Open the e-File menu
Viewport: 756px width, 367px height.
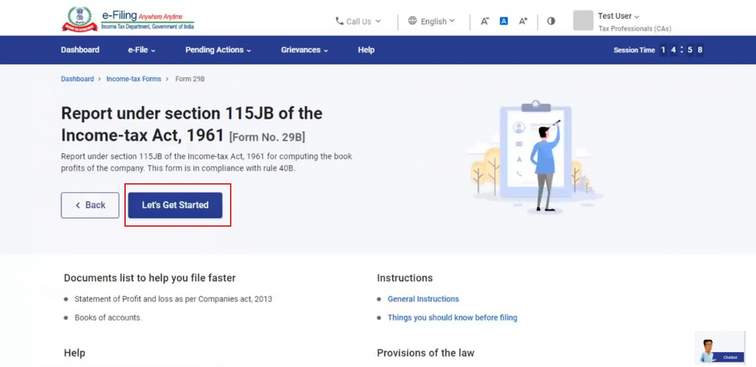point(141,50)
